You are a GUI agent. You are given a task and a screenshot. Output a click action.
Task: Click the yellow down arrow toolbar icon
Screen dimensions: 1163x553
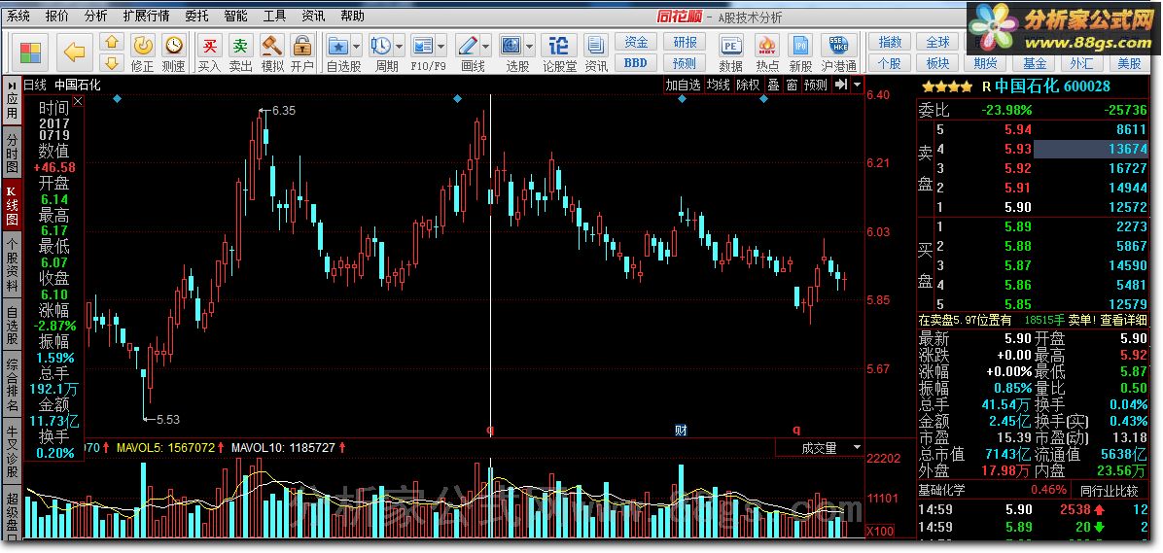coord(111,63)
